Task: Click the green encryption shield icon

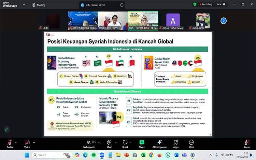Action: [x=195, y=4]
